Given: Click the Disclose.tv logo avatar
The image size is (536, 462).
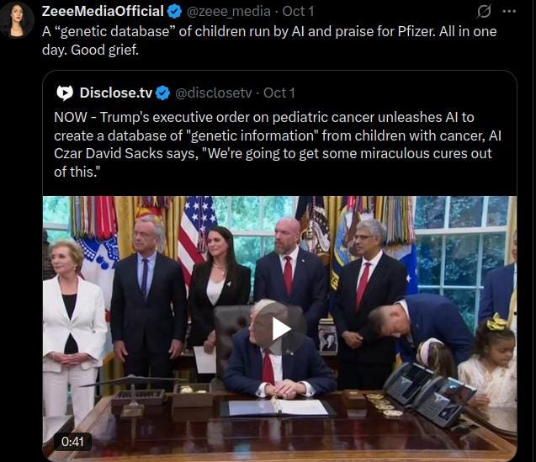Looking at the screenshot, I should click(x=65, y=93).
